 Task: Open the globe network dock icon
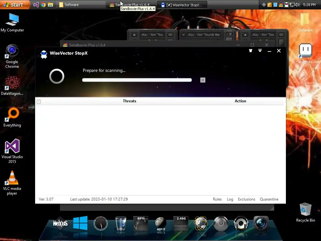[201, 223]
